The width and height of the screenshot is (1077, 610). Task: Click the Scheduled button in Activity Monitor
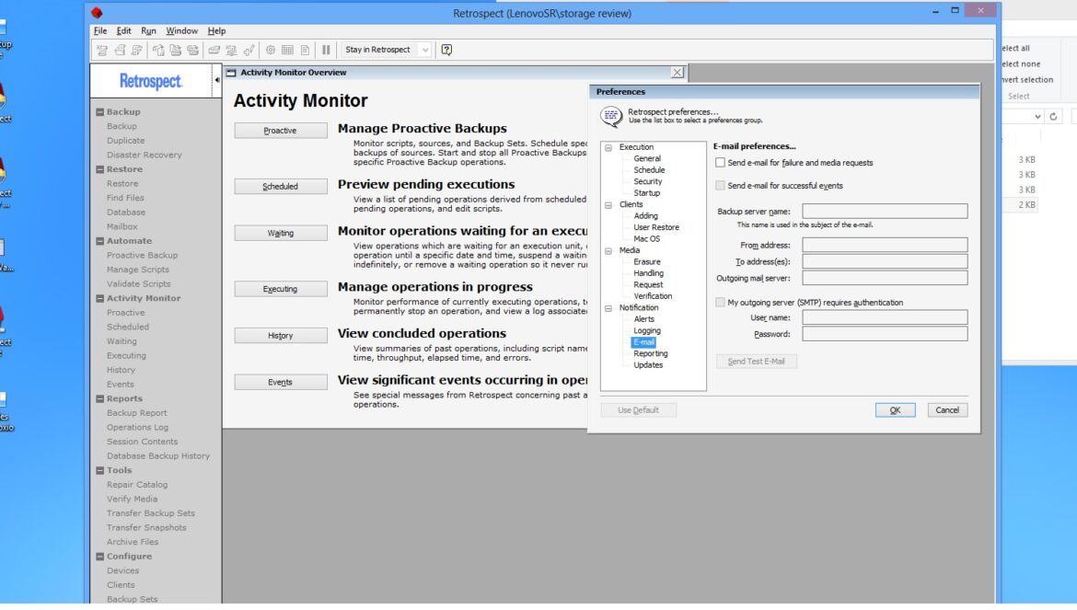280,186
